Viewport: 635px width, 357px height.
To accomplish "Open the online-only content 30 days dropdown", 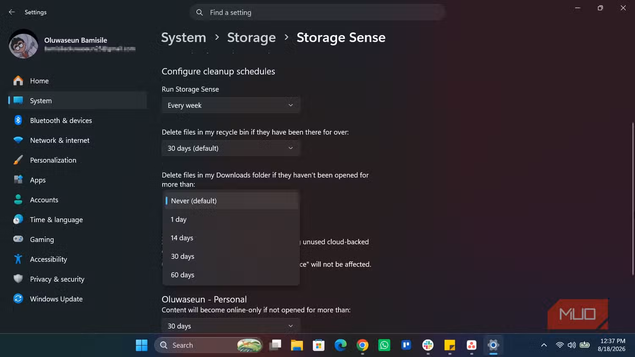I will 231,326.
